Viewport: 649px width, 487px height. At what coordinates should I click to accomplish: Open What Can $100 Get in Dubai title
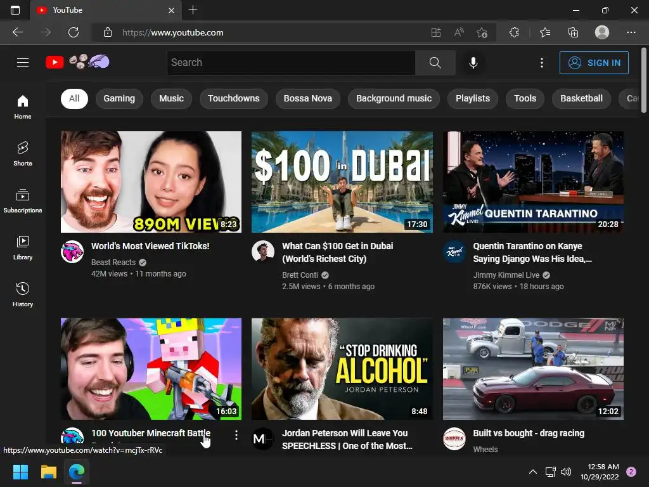(x=338, y=252)
